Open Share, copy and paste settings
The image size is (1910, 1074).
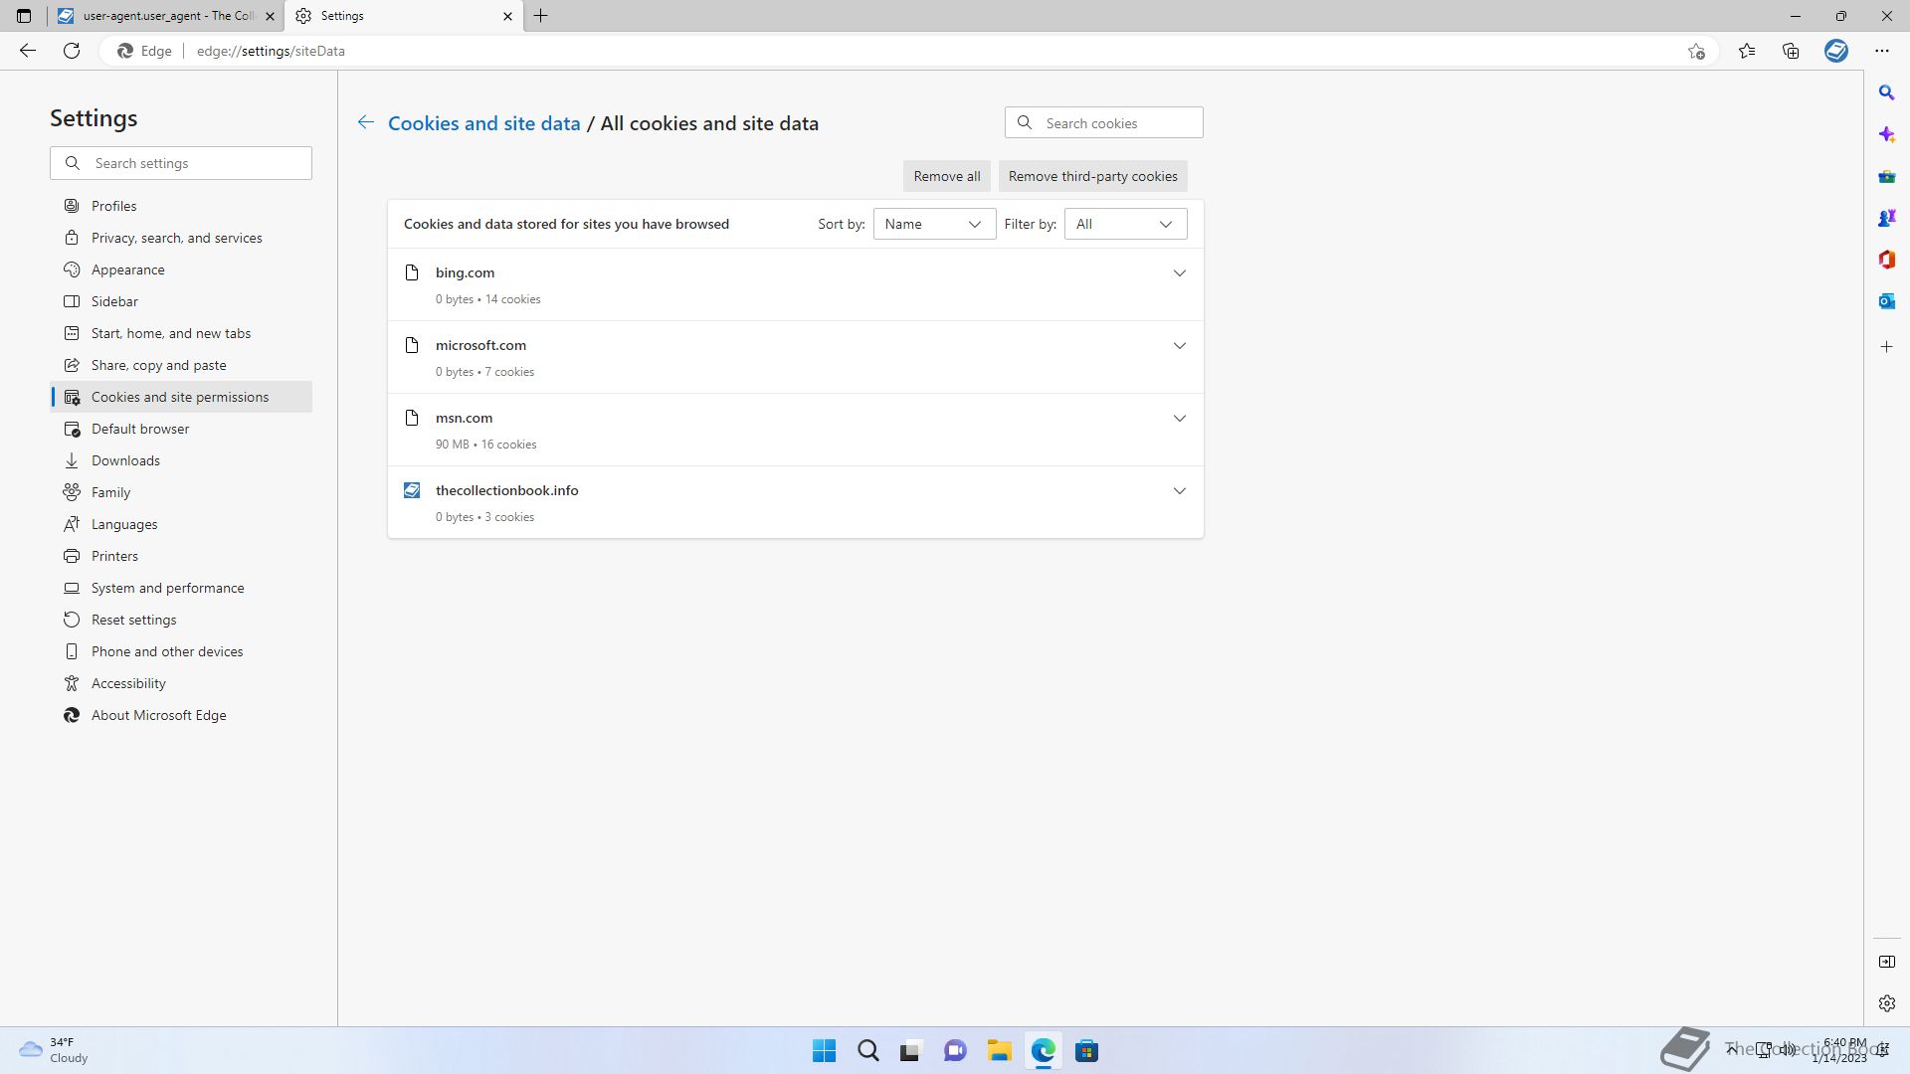click(181, 365)
